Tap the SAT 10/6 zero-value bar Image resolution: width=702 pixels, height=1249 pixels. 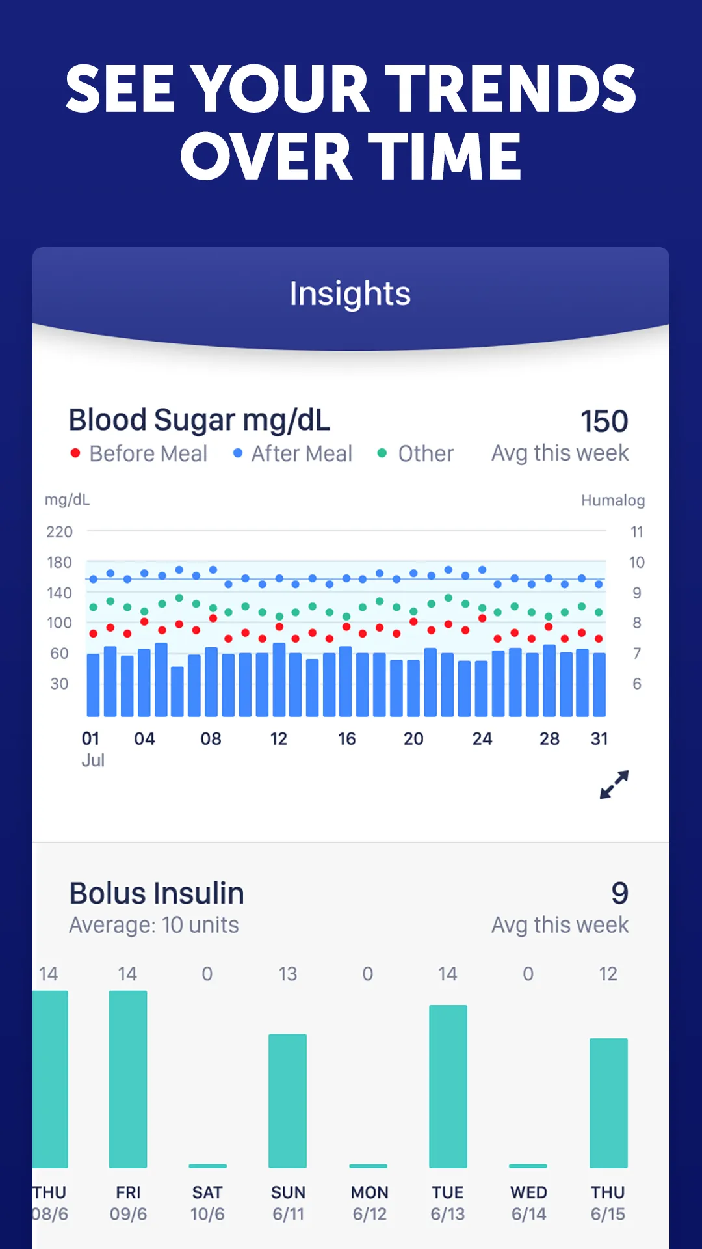208,1166
